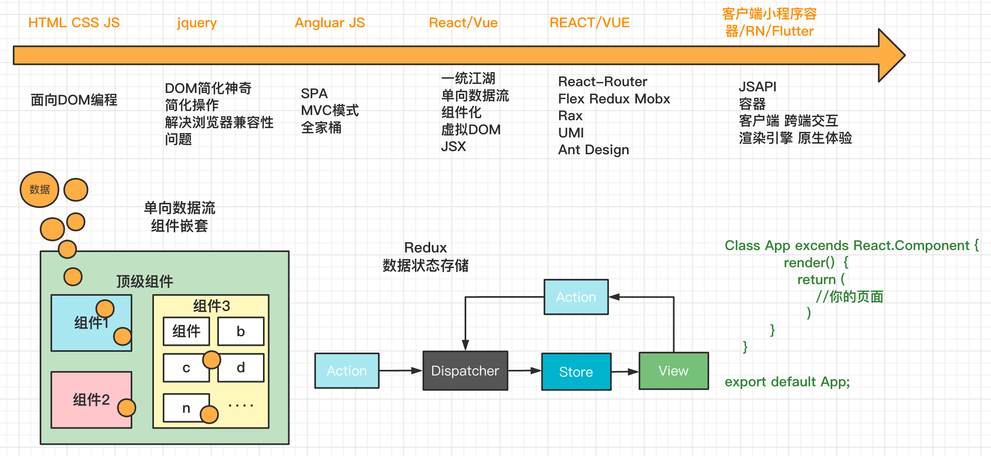Select the 顶级组件 label text
This screenshot has height=456, width=991.
[x=144, y=281]
